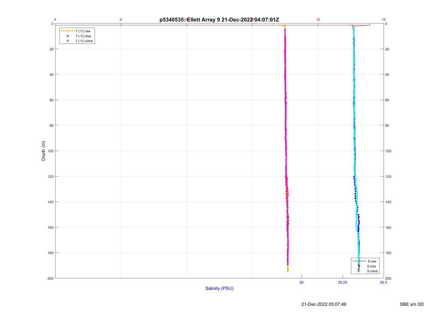424x313 pixels.
Task: Click the left-axis depth tick label 20
Action: coord(51,49)
